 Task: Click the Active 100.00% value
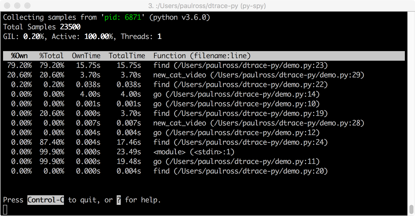click(x=98, y=36)
